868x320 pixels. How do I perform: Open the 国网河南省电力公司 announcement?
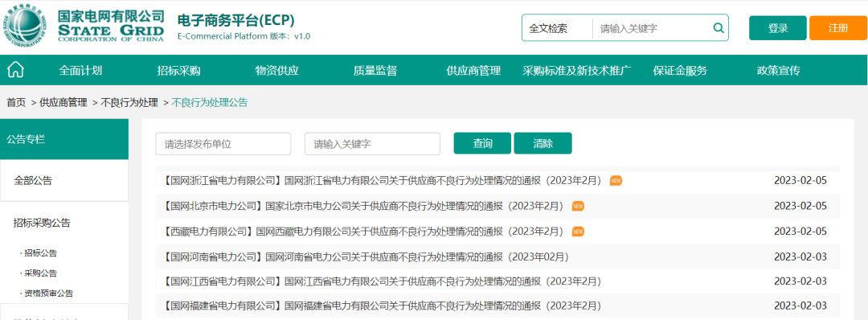pyautogui.click(x=366, y=257)
